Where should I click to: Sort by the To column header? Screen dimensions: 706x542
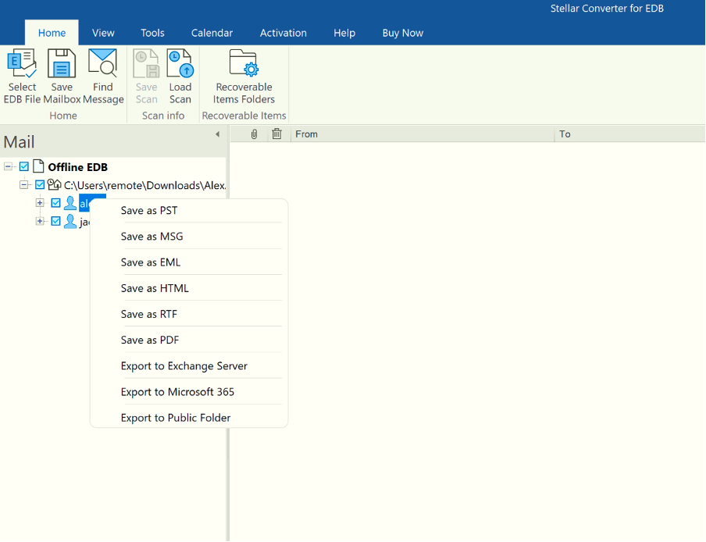[x=630, y=134]
